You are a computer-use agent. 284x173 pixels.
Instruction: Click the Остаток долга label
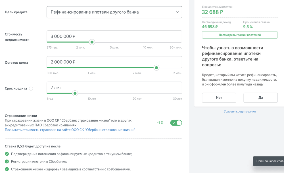point(16,62)
